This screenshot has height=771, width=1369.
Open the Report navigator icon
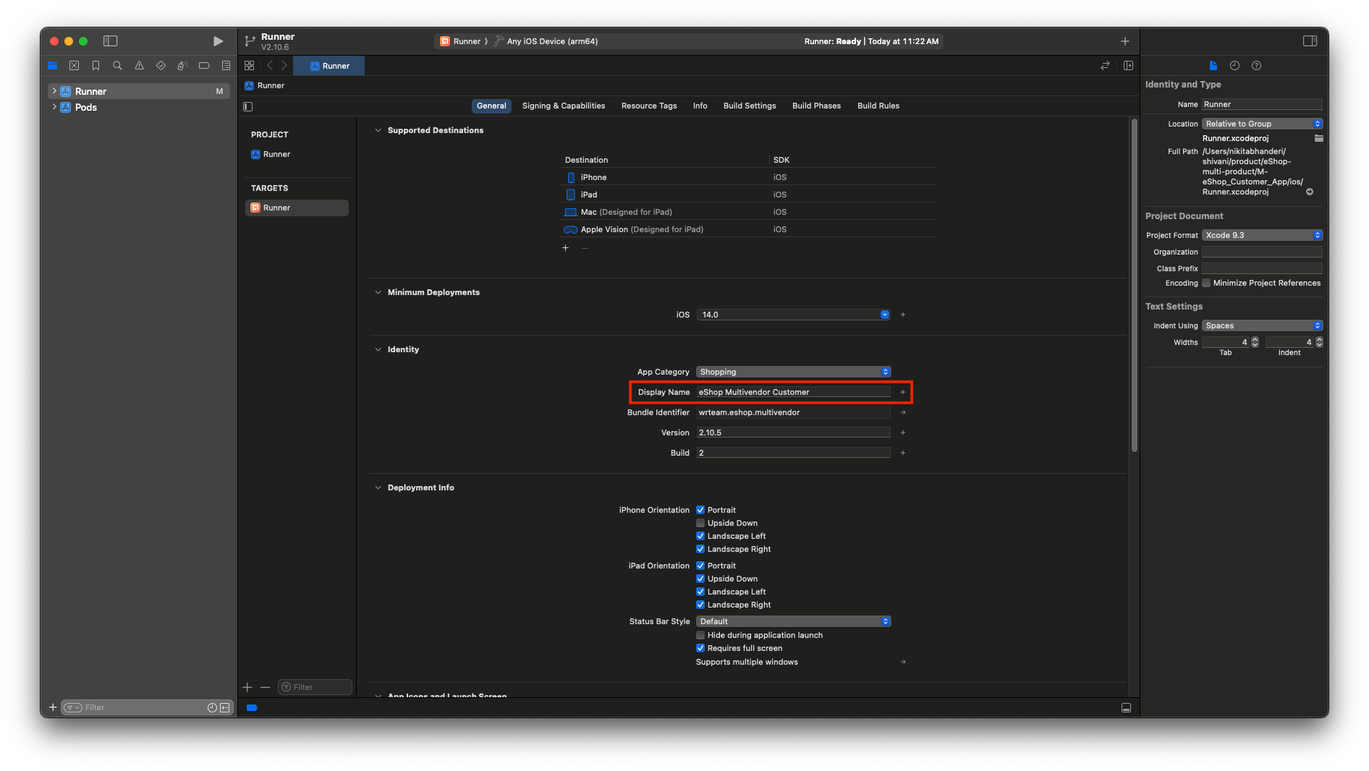coord(226,66)
